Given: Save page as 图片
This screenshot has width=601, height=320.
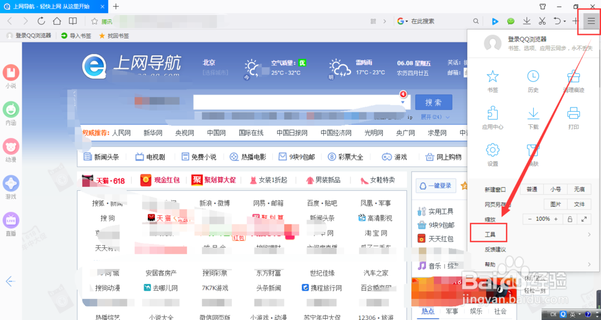Looking at the screenshot, I should [555, 204].
